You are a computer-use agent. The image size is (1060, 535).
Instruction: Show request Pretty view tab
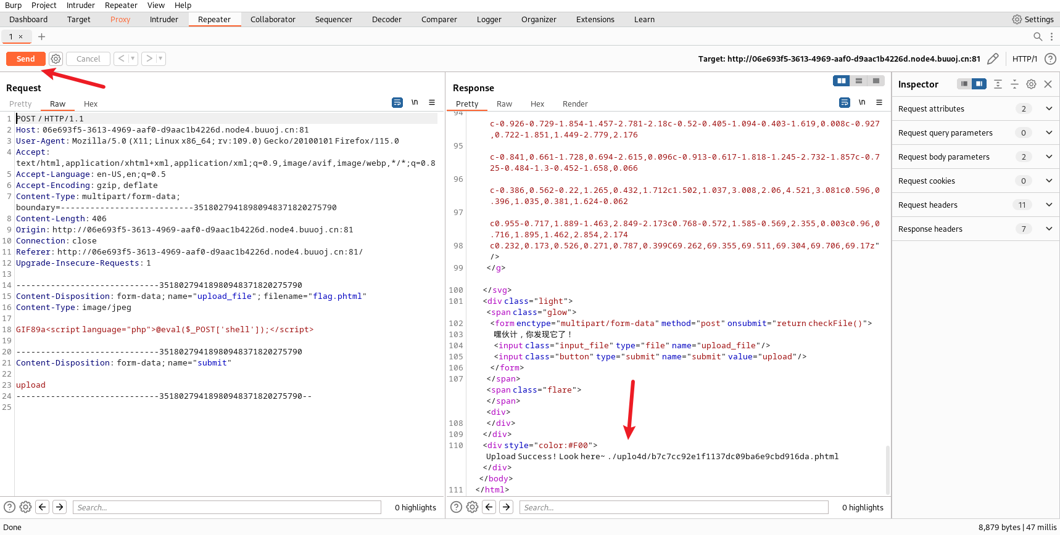click(x=20, y=104)
